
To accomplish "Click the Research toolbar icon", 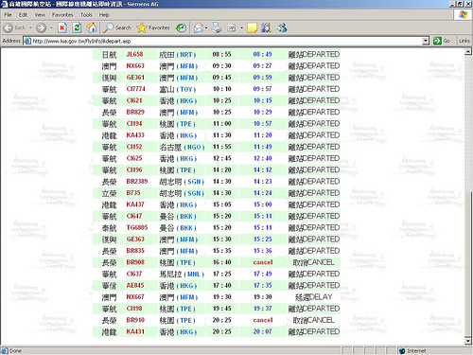I will [x=267, y=28].
